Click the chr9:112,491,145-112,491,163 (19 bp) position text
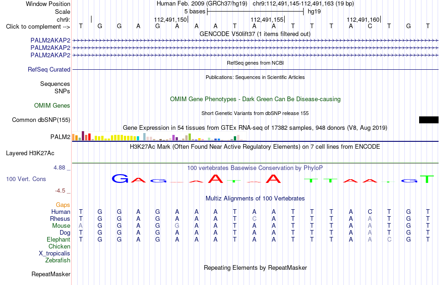 coord(303,4)
